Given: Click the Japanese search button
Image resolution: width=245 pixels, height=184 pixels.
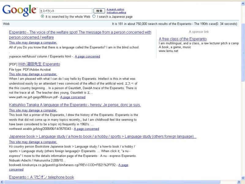Looking at the screenshot, I should coord(99,11).
